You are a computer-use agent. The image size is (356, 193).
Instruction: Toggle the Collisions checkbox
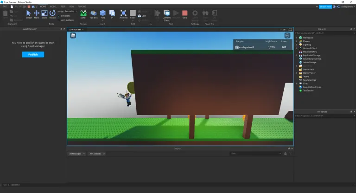tap(59, 16)
